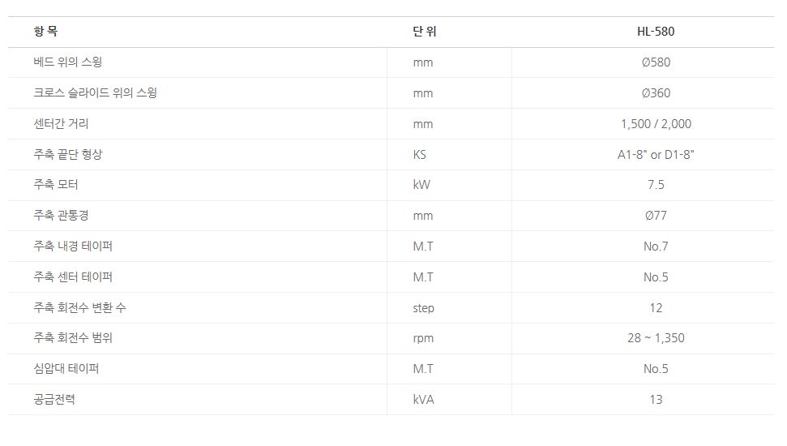Select the No.7 taper value
This screenshot has height=446, width=787.
point(656,247)
